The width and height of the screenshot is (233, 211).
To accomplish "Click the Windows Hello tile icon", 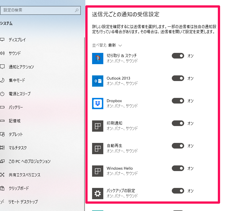I will pos(98,171).
